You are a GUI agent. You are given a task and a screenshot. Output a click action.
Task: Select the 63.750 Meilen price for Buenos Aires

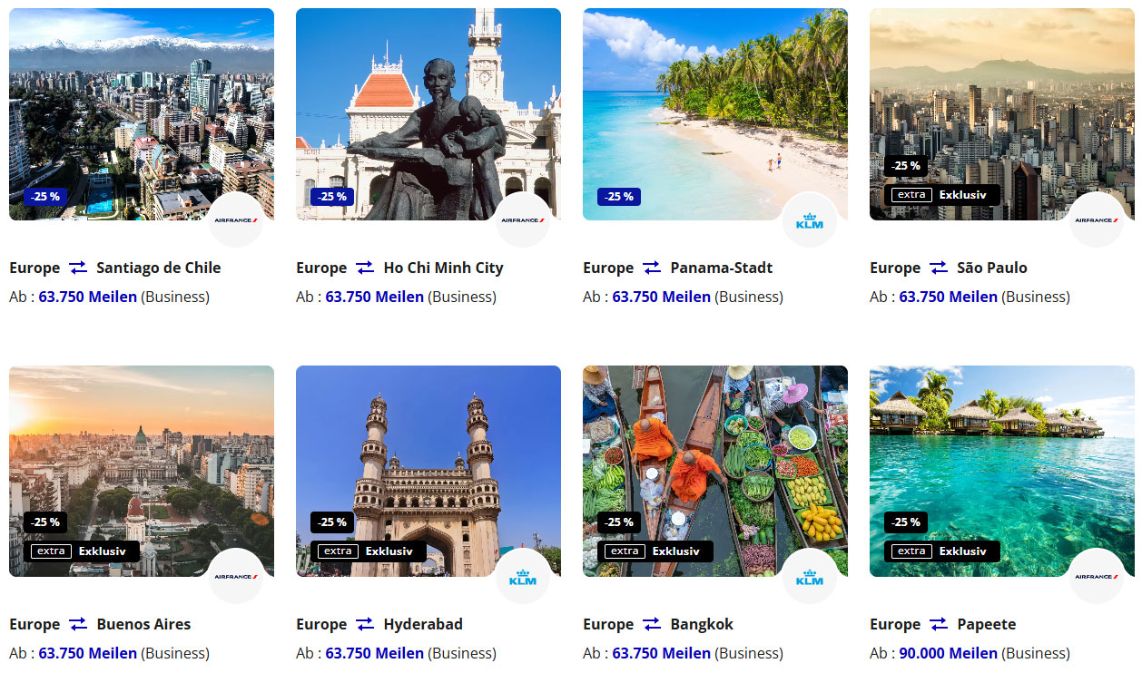tap(88, 653)
